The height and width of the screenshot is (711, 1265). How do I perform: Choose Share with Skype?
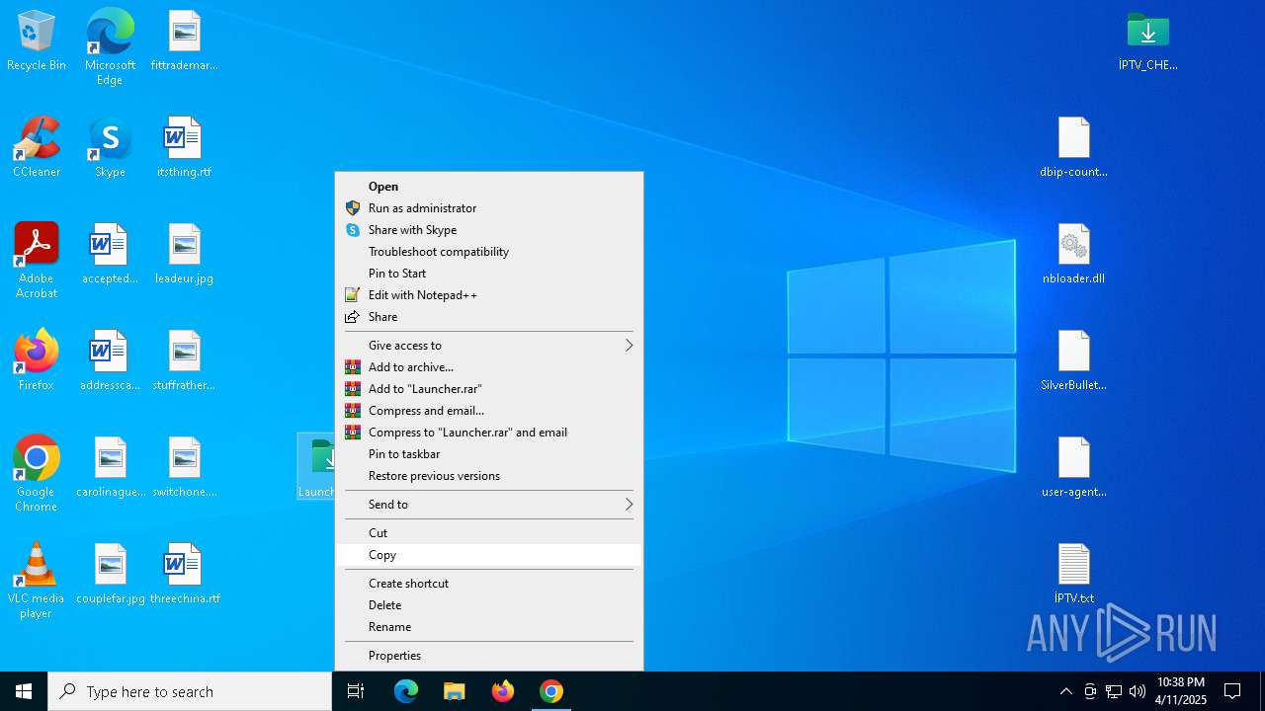tap(489, 230)
